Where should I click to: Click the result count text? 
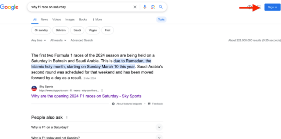[254, 40]
